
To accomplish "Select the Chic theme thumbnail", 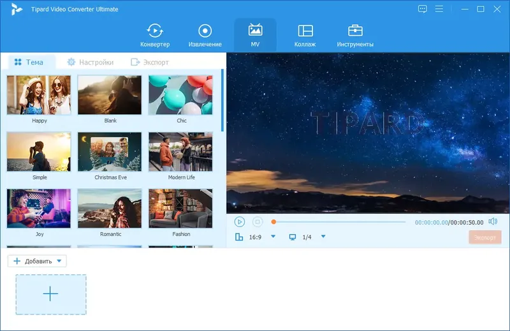I will point(180,95).
